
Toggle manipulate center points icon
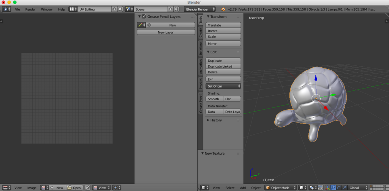point(320,188)
